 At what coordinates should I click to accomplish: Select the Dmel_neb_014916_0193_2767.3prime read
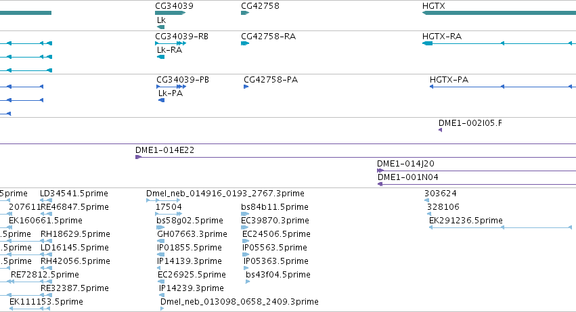(x=163, y=200)
